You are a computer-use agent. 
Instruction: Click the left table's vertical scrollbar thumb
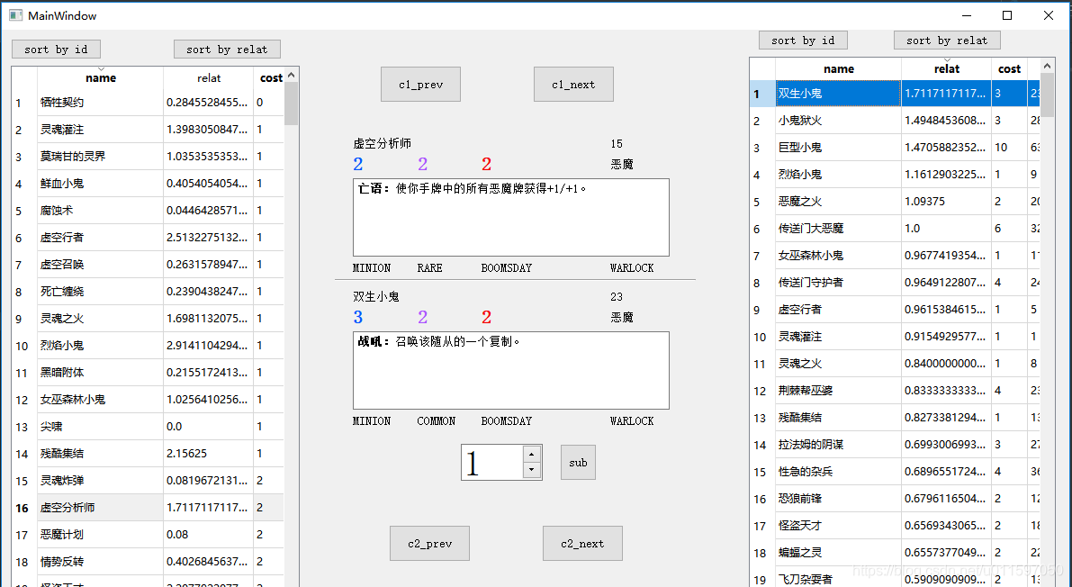292,104
